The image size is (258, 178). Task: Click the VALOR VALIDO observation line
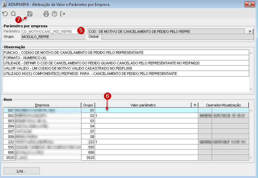[126, 68]
